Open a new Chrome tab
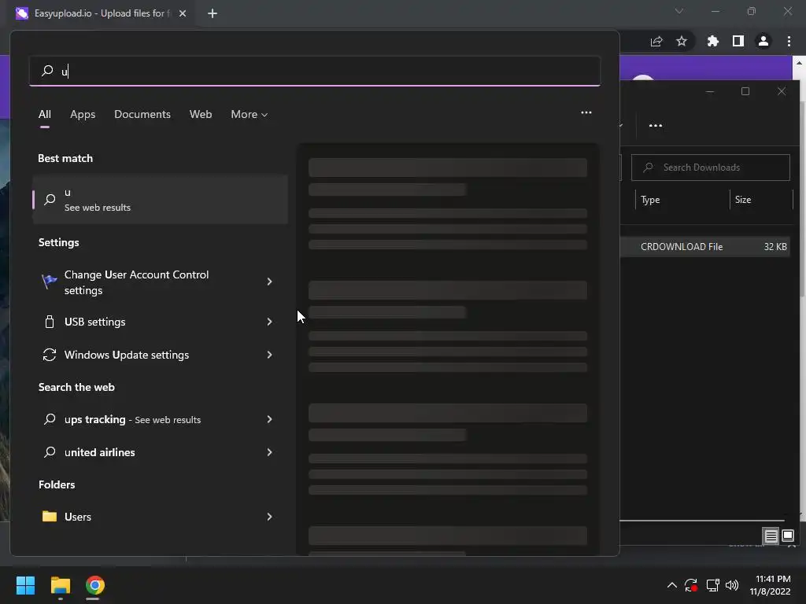This screenshot has height=604, width=806. pyautogui.click(x=213, y=13)
